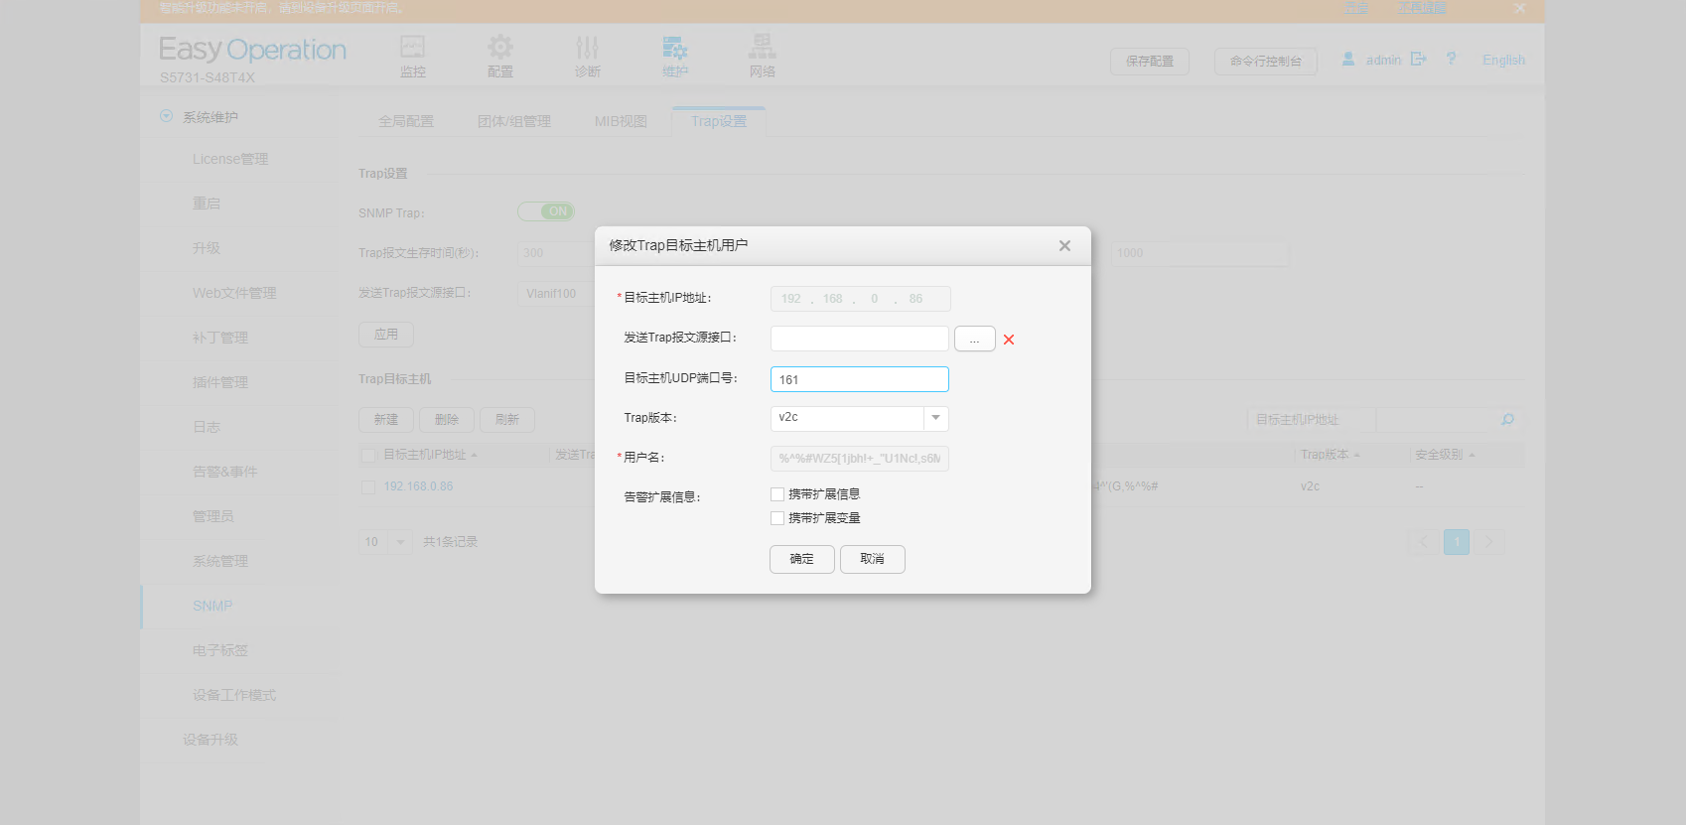
Task: Focus the 目标主机UDP端口号 field with 161
Action: click(x=859, y=379)
